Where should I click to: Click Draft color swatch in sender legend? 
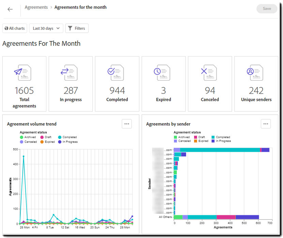pos(195,137)
